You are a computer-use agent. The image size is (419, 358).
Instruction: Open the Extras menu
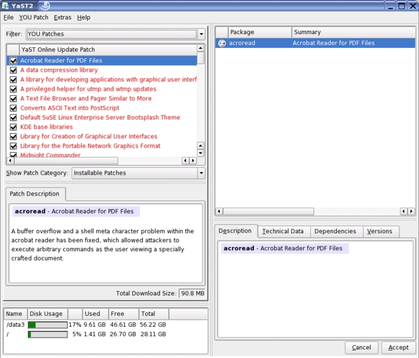(62, 18)
